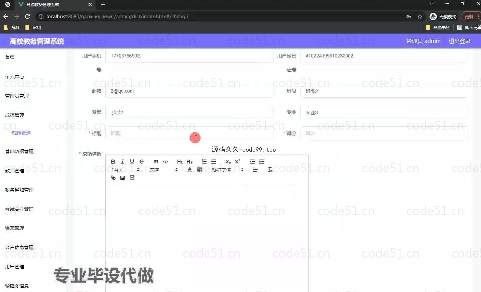The height and width of the screenshot is (292, 481).
Task: Click the 用户手机号 field
Action: tap(189, 56)
